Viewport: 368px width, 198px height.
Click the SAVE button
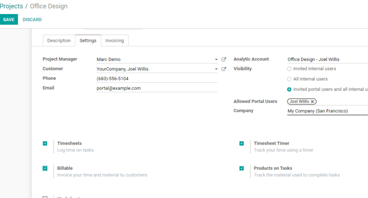point(9,20)
